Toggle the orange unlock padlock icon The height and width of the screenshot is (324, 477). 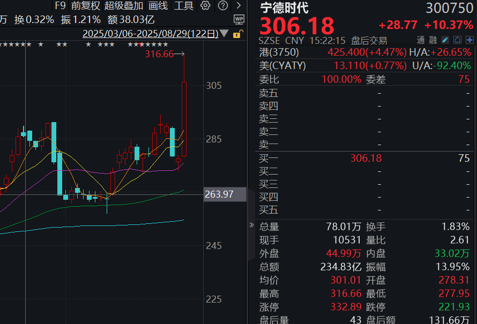coord(238,34)
